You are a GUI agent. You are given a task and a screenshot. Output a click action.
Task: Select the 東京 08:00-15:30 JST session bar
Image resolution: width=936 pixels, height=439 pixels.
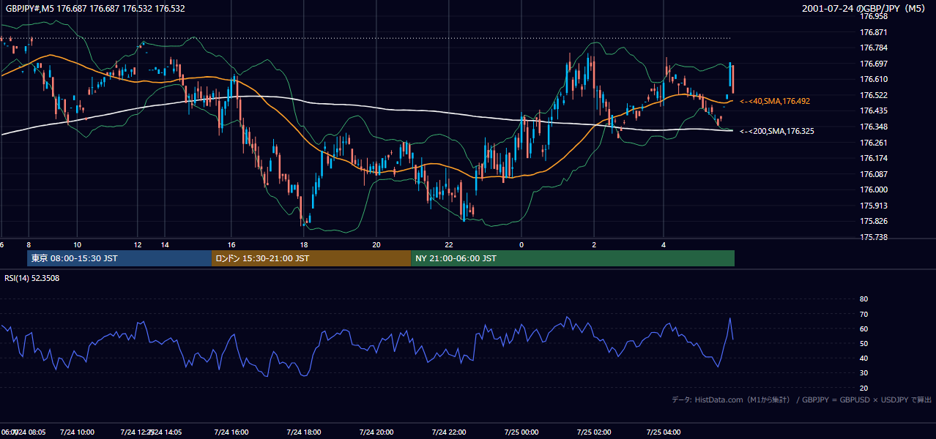[x=119, y=258]
